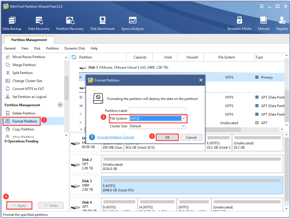Choose Merge Partition action
The height and width of the screenshot is (219, 291).
tap(24, 65)
